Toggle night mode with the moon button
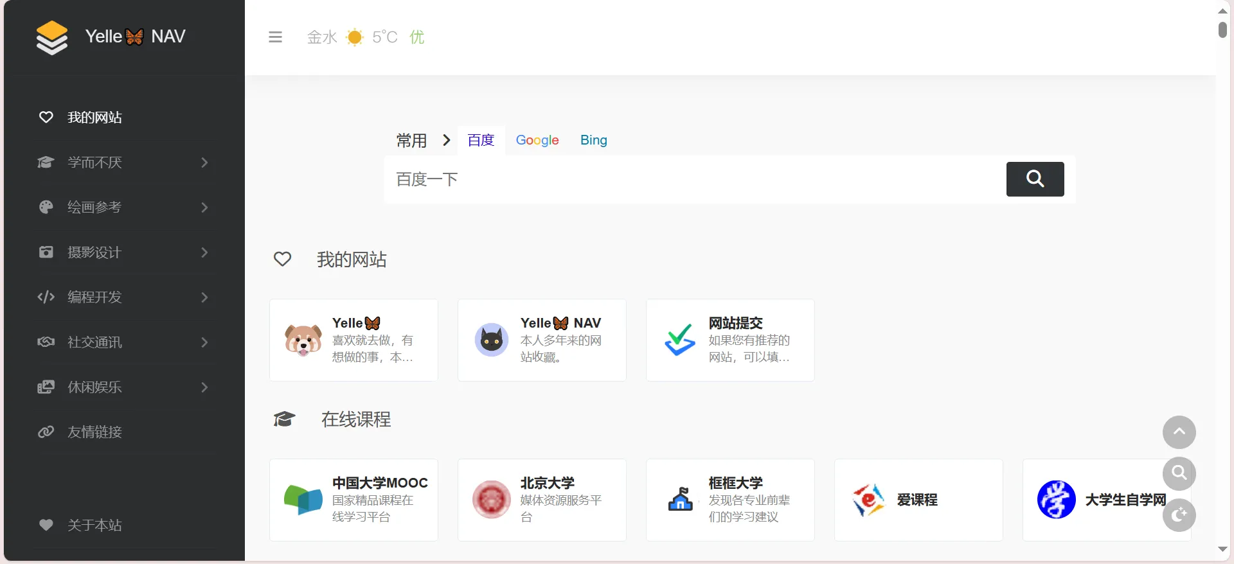The height and width of the screenshot is (564, 1234). (x=1179, y=515)
